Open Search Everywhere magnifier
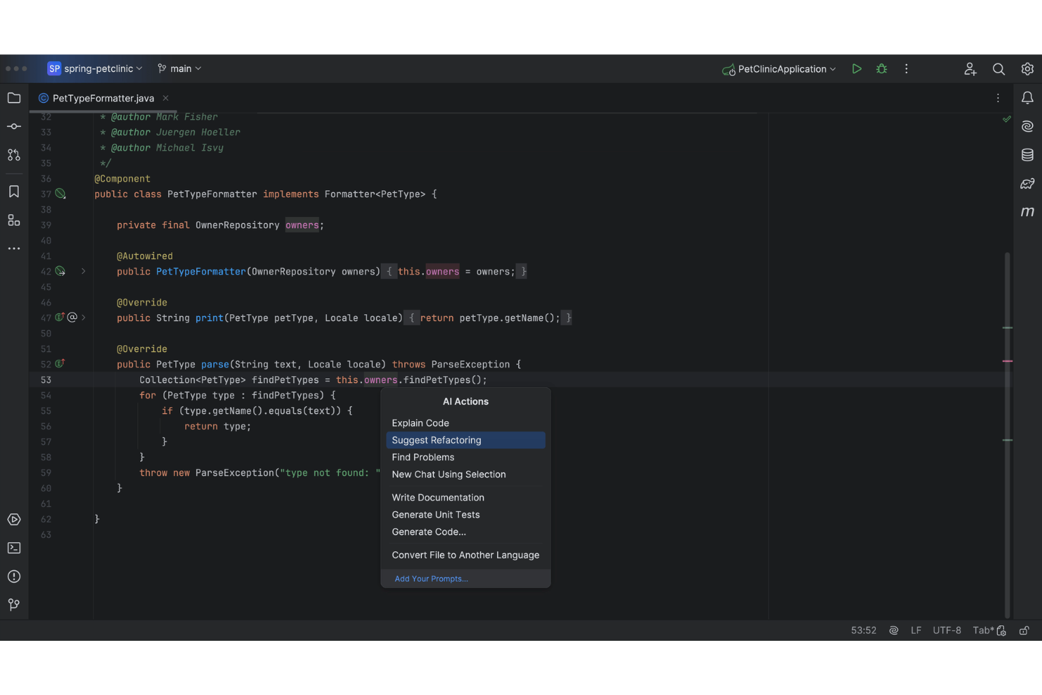 pyautogui.click(x=998, y=69)
